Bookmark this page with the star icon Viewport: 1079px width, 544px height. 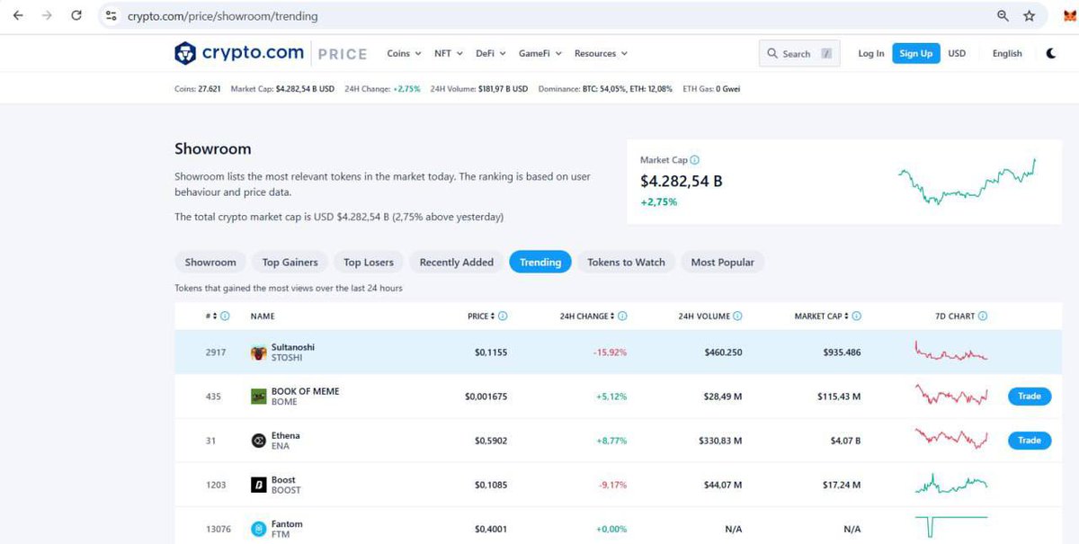[1030, 16]
